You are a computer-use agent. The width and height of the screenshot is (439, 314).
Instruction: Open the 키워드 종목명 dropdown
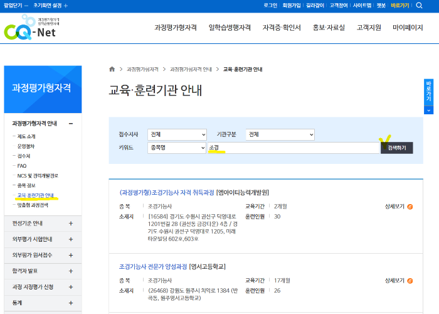coord(177,148)
